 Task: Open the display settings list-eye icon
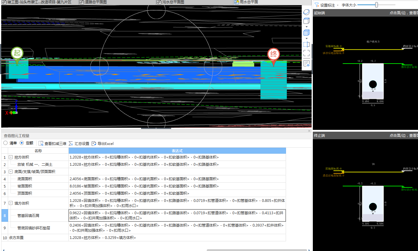(x=306, y=63)
